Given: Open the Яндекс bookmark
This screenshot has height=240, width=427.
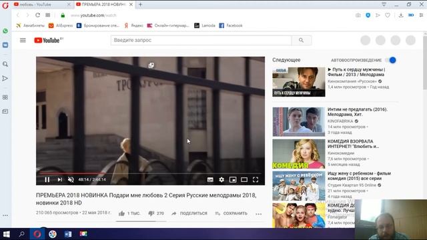Looking at the screenshot, I should pos(133,25).
